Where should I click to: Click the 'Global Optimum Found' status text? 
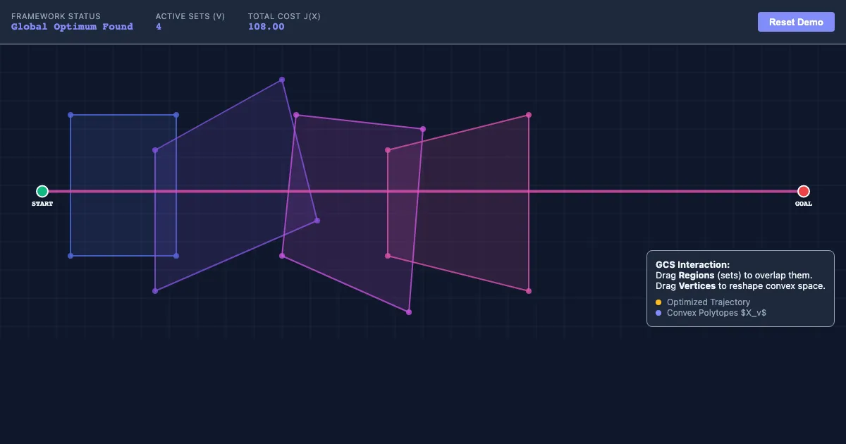pos(72,27)
